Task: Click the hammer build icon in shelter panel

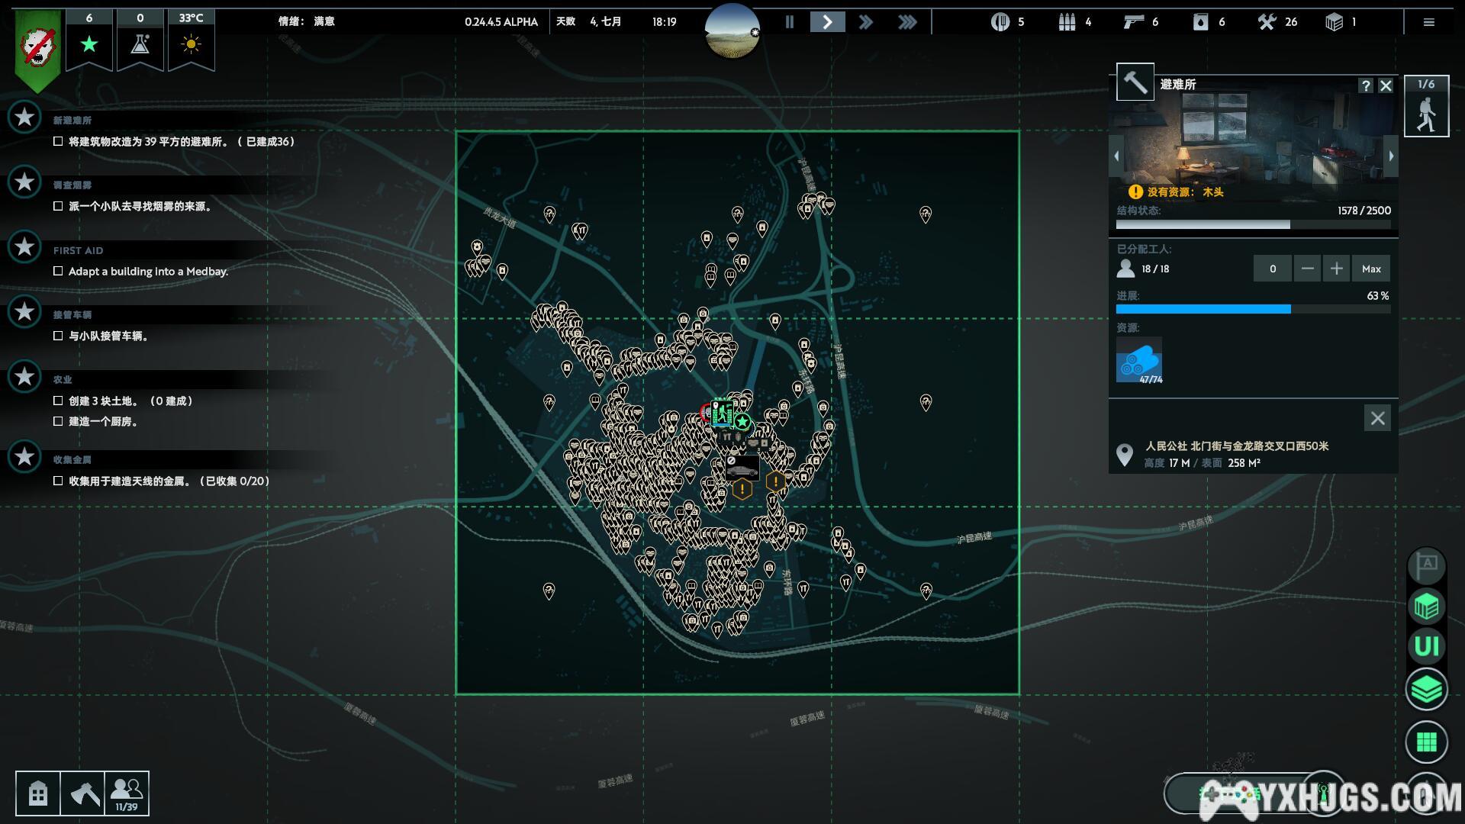Action: click(x=1135, y=82)
